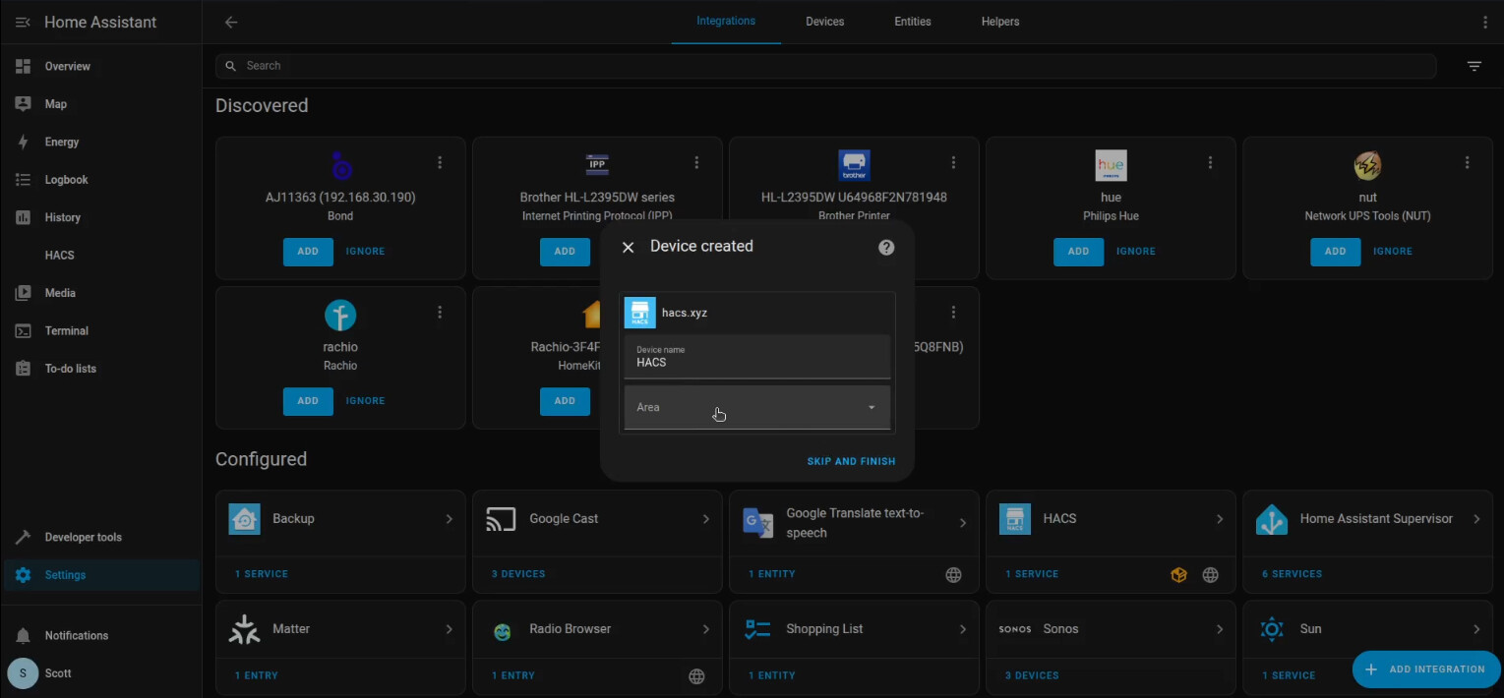The width and height of the screenshot is (1504, 698).
Task: Click the globe icon on Radio Browser
Action: 696,675
